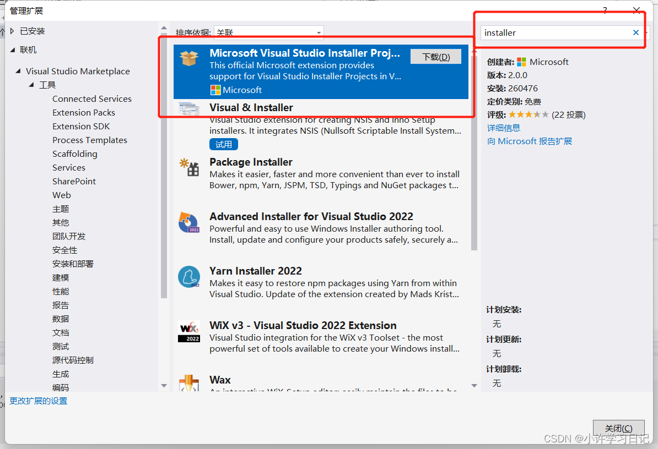Select Web category
658x449 pixels.
tap(62, 195)
